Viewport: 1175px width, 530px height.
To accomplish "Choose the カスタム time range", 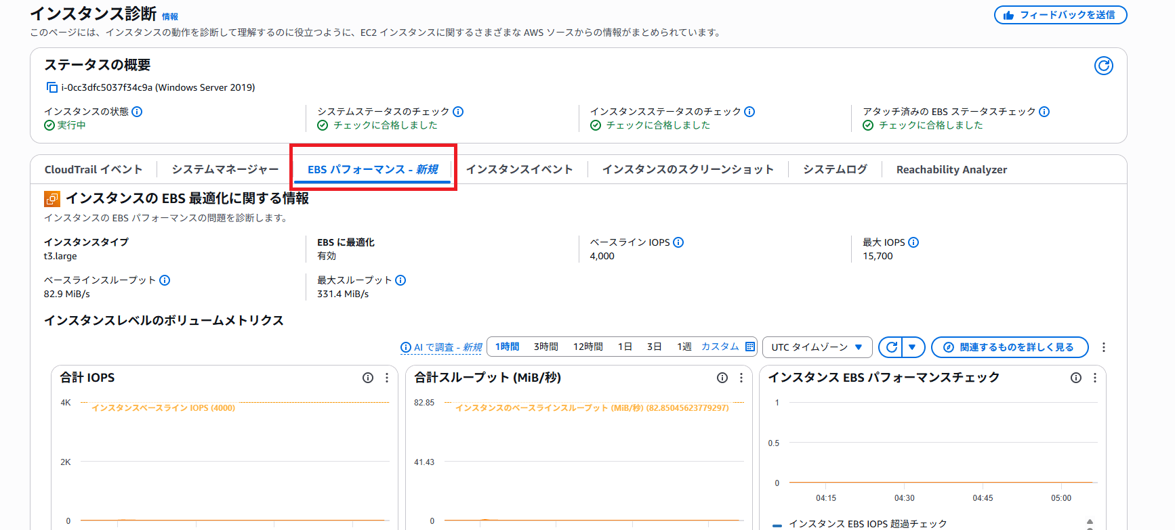I will (720, 347).
